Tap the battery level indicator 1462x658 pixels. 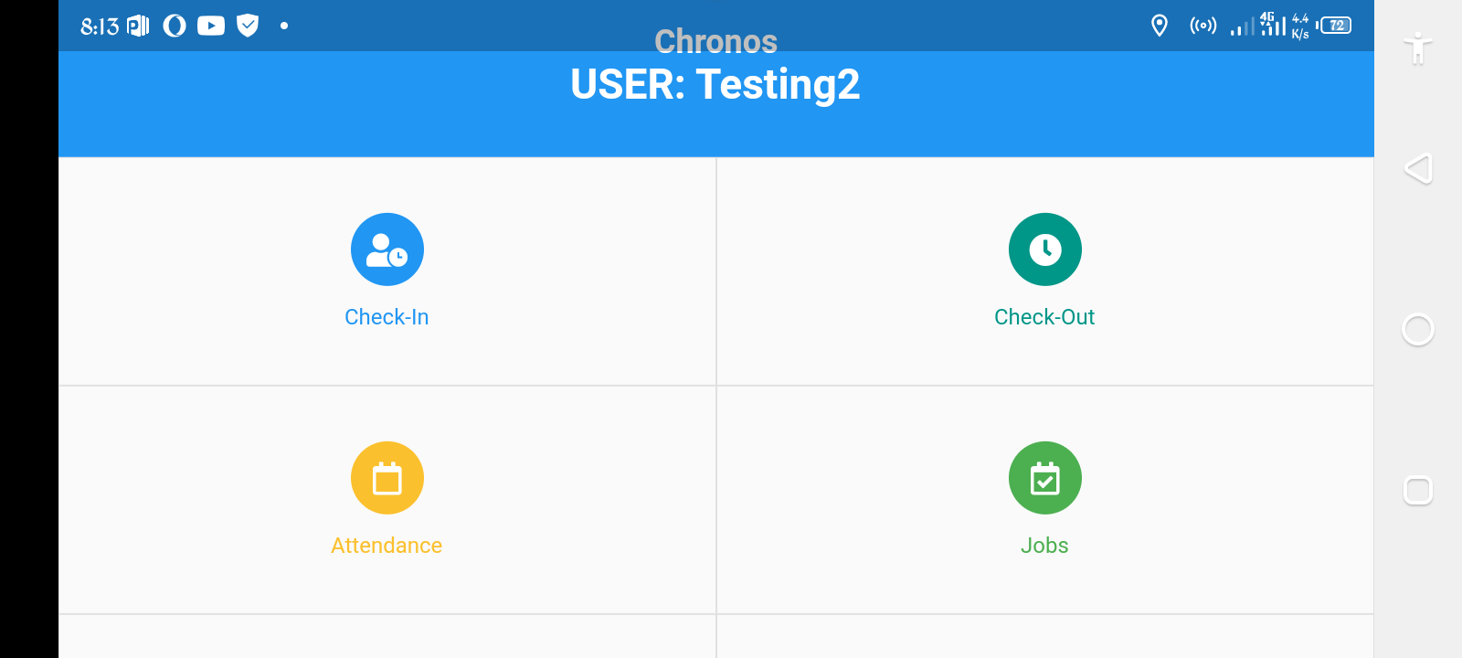pos(1336,26)
